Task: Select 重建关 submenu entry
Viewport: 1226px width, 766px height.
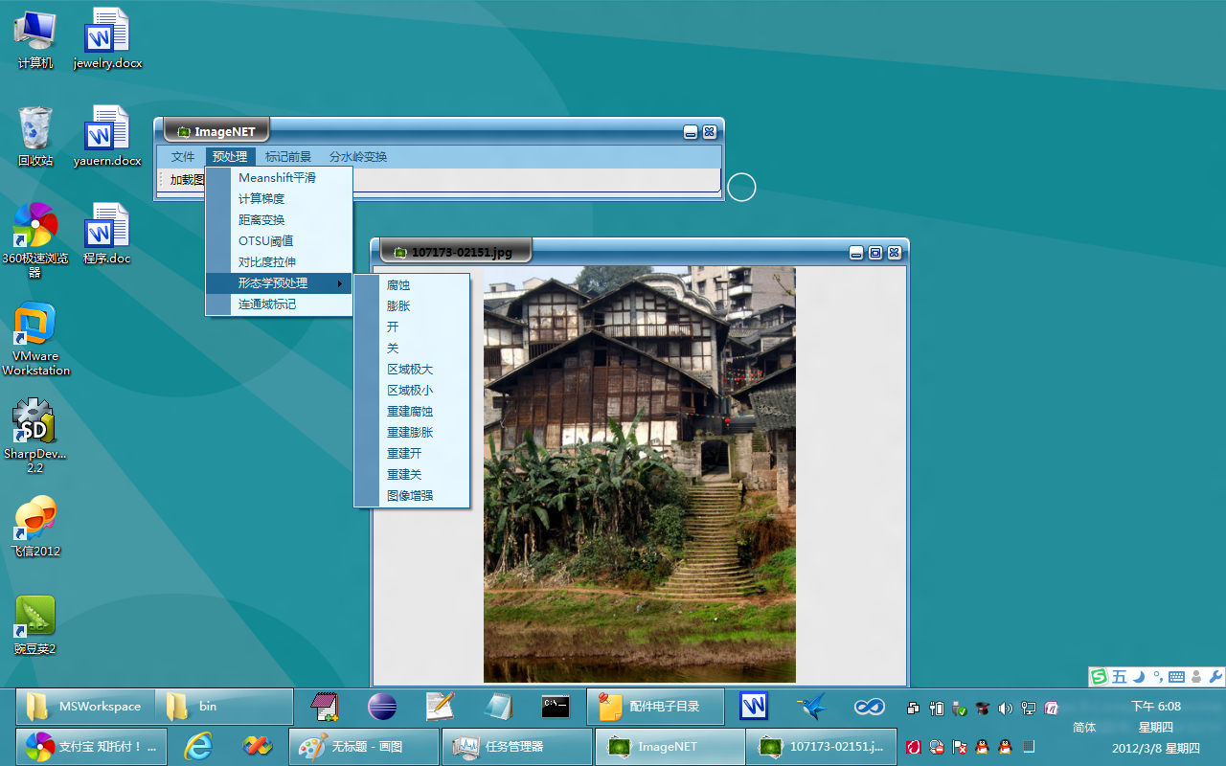Action: click(x=412, y=475)
